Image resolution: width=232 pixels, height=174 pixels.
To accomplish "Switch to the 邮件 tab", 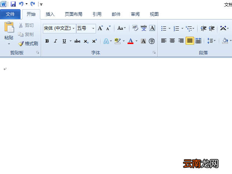I will 116,14.
